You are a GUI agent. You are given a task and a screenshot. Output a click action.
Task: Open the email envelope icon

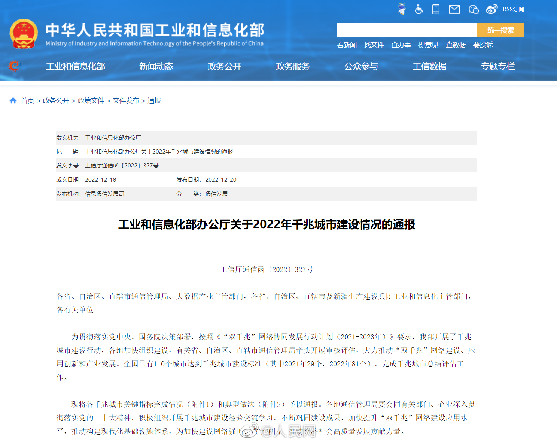454,9
